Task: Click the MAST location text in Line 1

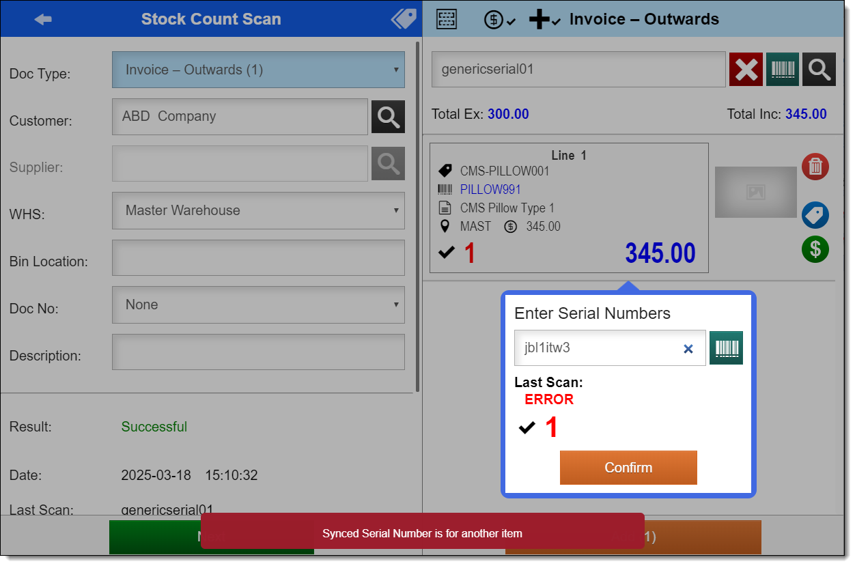Action: pyautogui.click(x=475, y=226)
